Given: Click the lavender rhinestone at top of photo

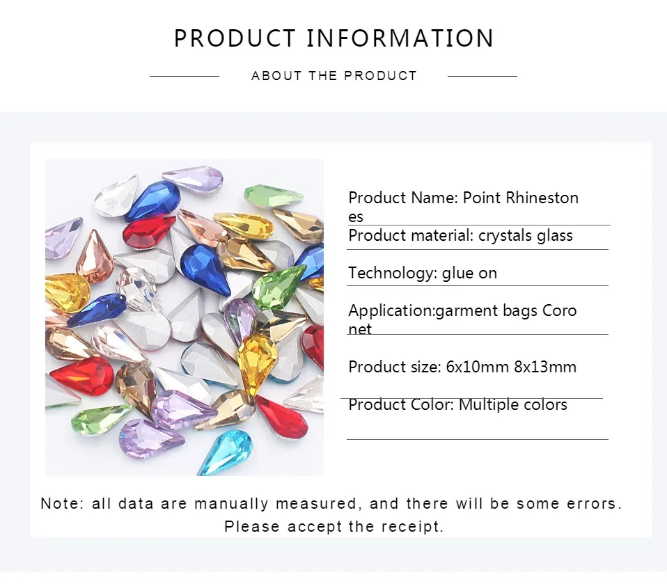Looking at the screenshot, I should tap(194, 177).
